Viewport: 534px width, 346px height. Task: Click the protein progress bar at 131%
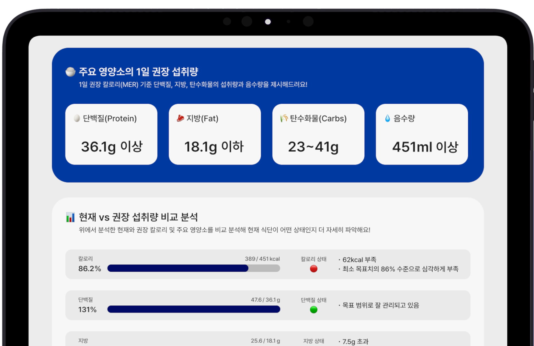tap(194, 309)
